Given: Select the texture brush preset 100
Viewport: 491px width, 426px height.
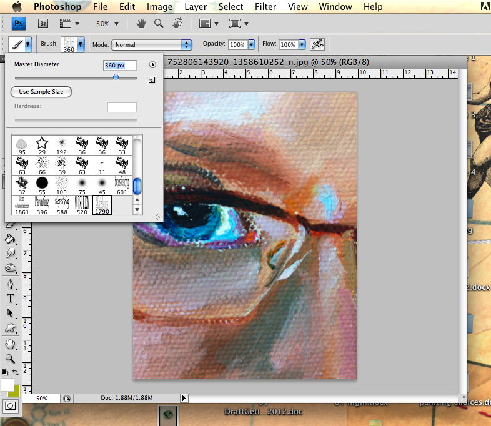Looking at the screenshot, I should 62,186.
